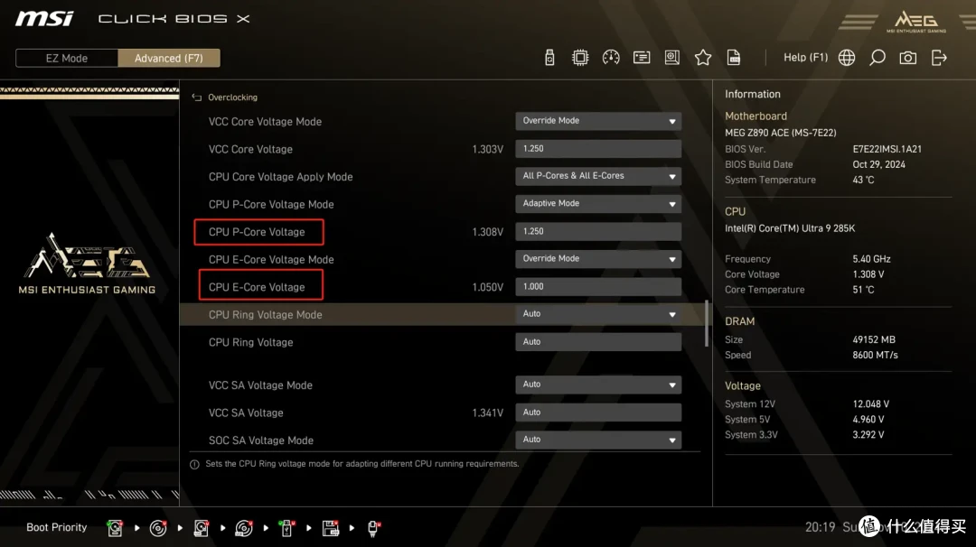Select CPU E-Core Voltage label
The width and height of the screenshot is (976, 547).
pos(257,287)
